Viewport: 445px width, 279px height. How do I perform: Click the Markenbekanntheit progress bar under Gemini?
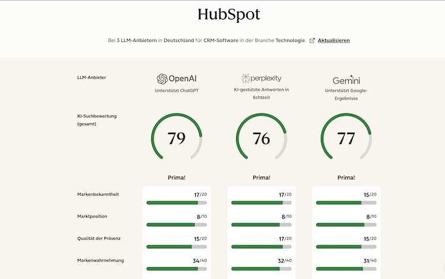347,203
